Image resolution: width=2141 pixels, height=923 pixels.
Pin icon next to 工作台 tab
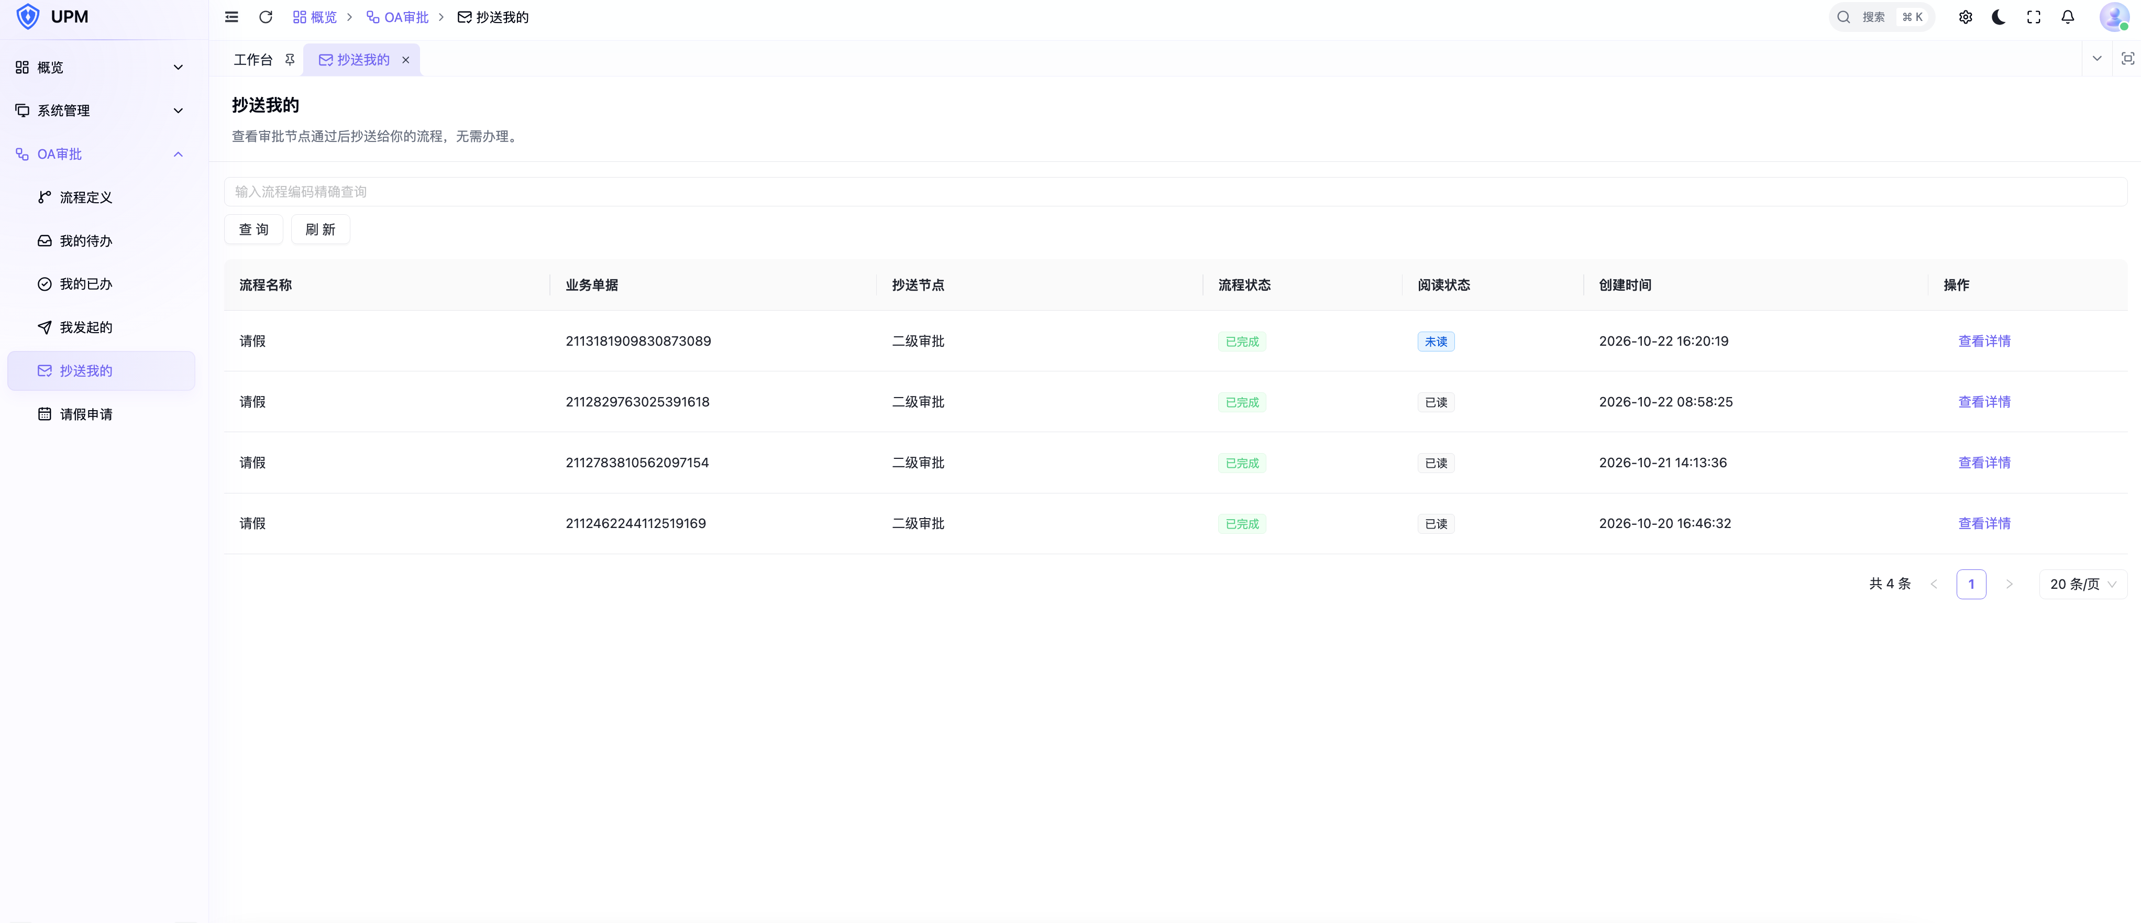(290, 60)
